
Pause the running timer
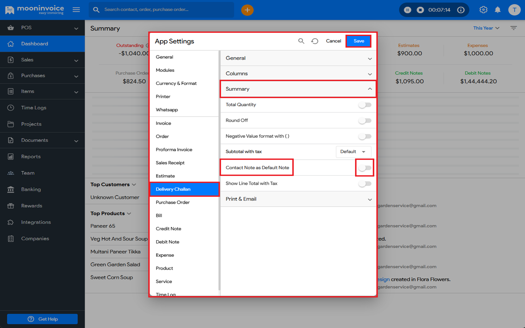[x=408, y=10]
